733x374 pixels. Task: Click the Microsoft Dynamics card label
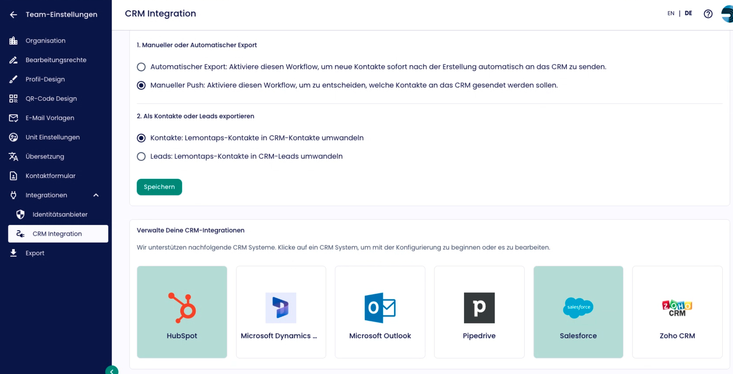[279, 336]
